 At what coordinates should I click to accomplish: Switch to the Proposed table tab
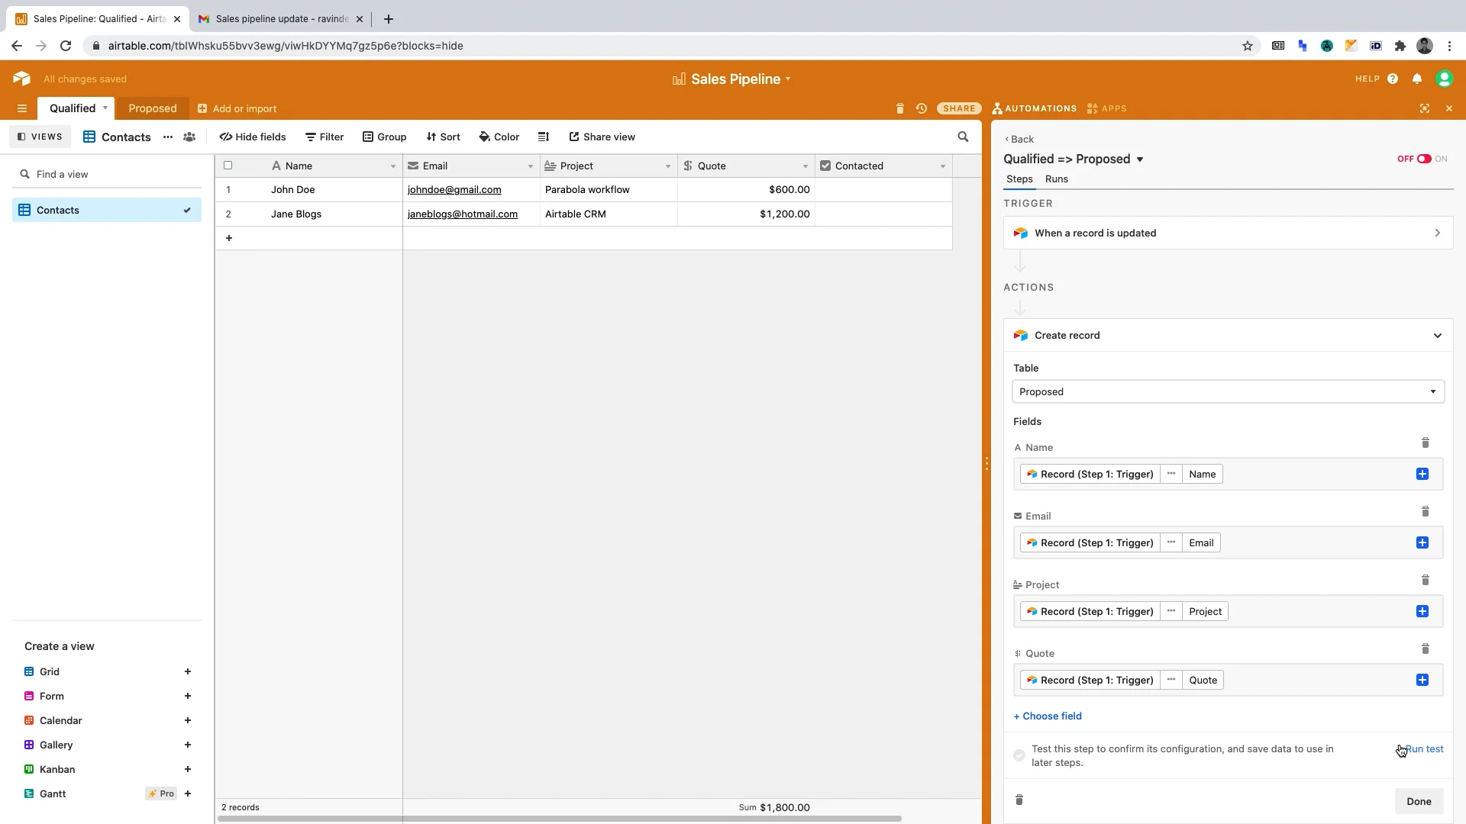[153, 108]
